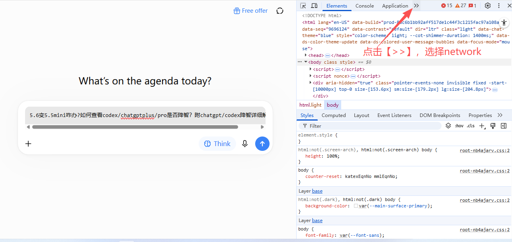Click inside the prompt text box
This screenshot has width=512, height=242.
tap(145, 115)
